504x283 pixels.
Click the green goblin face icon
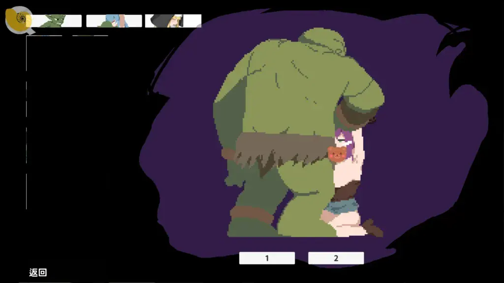[55, 21]
